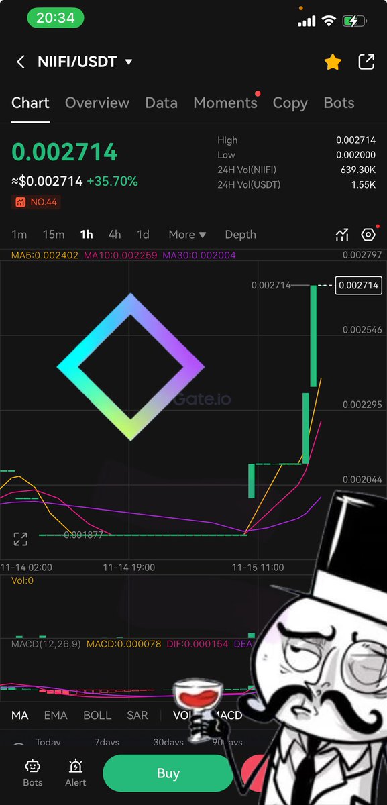Click the Low value 0.002000

click(x=355, y=155)
